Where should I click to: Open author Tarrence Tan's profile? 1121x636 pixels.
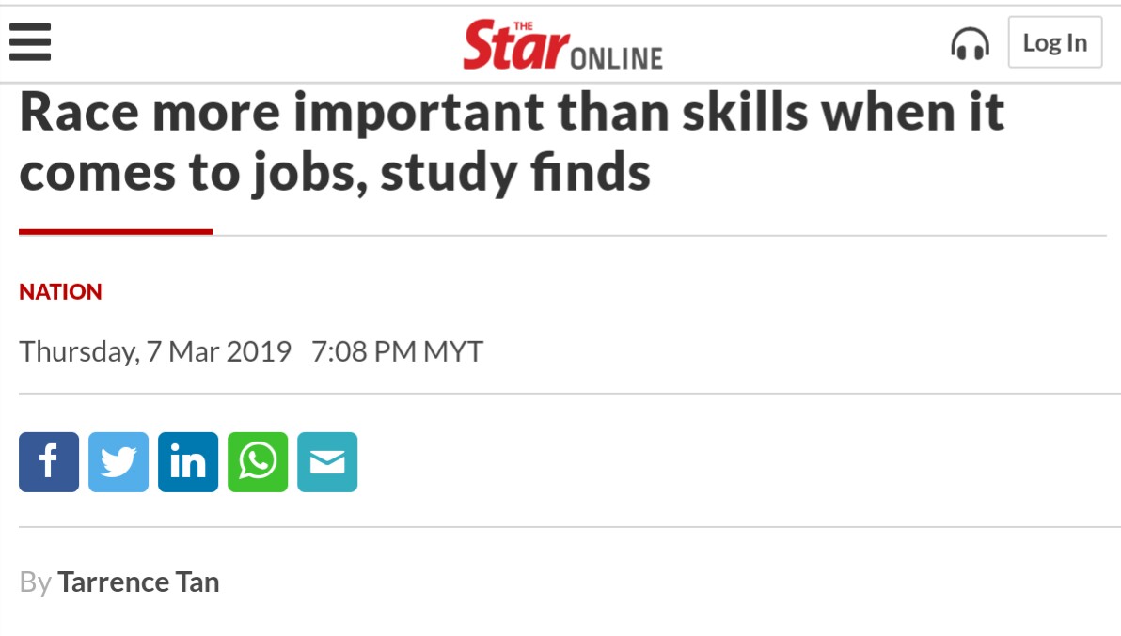pos(138,582)
